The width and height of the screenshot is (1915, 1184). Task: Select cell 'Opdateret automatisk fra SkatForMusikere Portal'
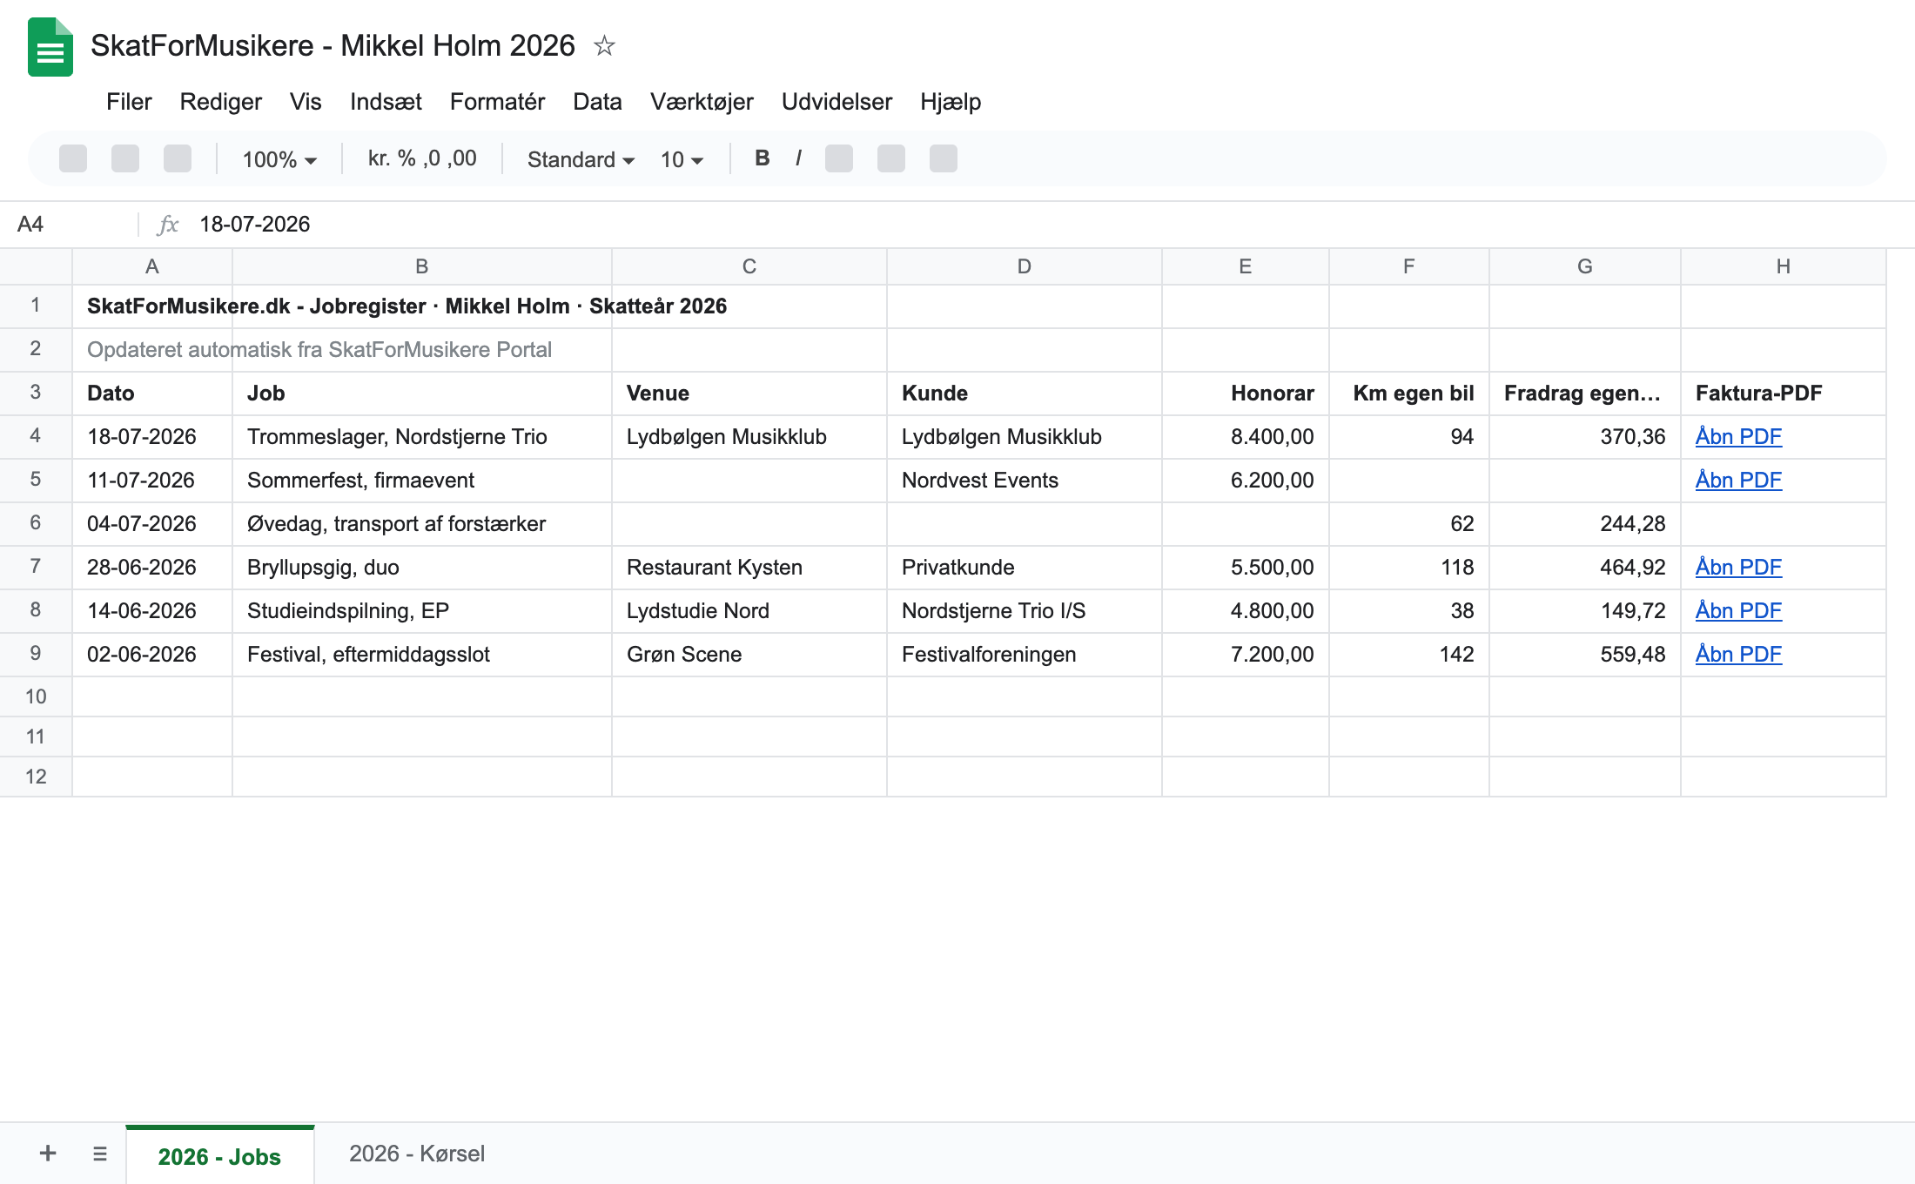(152, 350)
